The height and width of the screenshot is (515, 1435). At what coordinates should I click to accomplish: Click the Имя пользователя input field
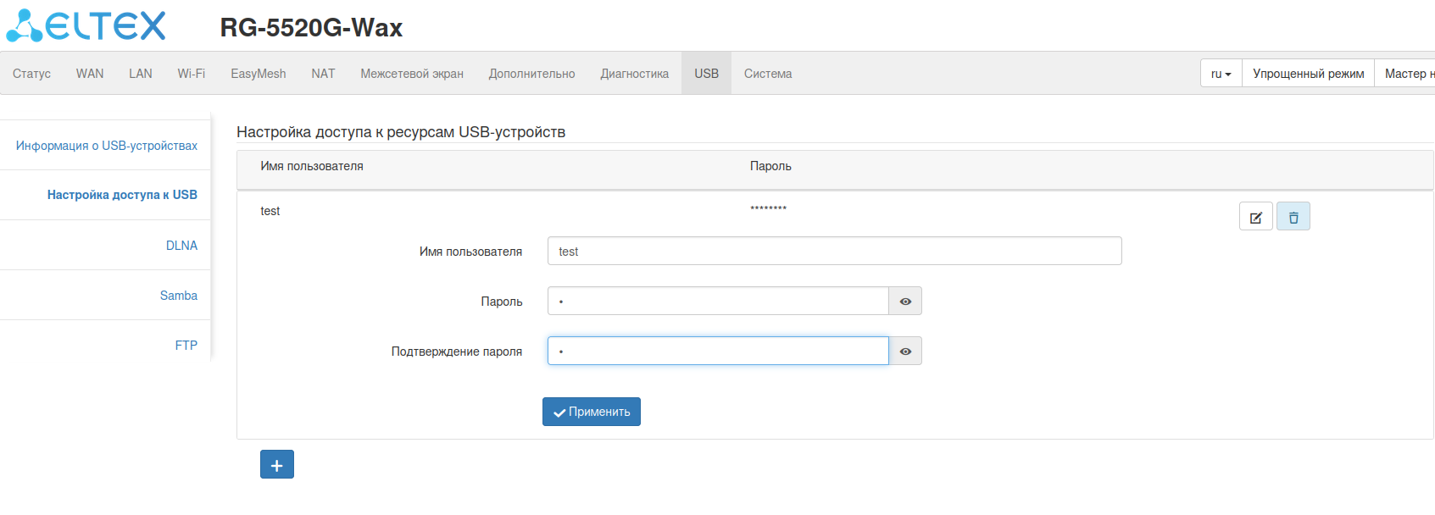point(834,252)
